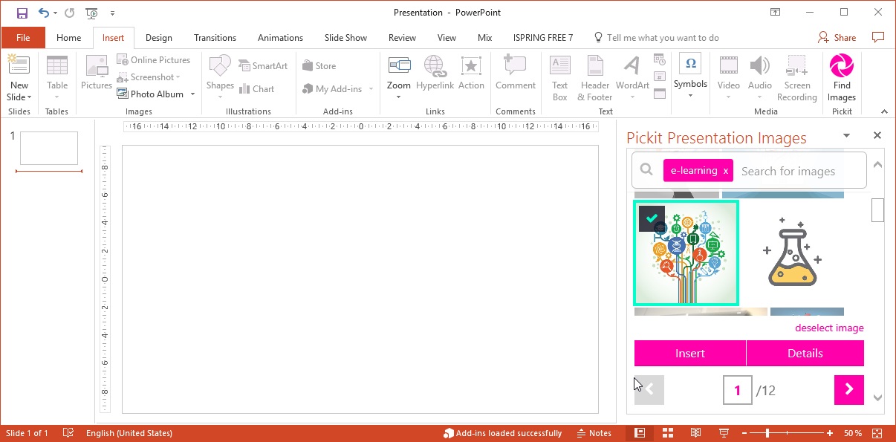This screenshot has height=442, width=896.
Task: Adjust the zoom slider in status bar
Action: coord(767,433)
